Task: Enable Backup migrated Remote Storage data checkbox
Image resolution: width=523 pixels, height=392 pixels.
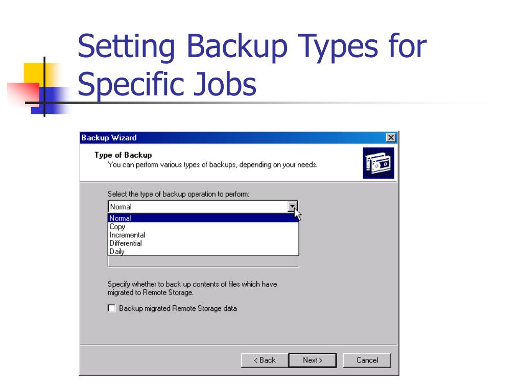Action: [x=112, y=308]
